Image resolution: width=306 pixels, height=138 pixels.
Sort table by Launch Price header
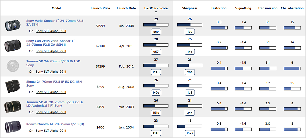[x=100, y=8]
